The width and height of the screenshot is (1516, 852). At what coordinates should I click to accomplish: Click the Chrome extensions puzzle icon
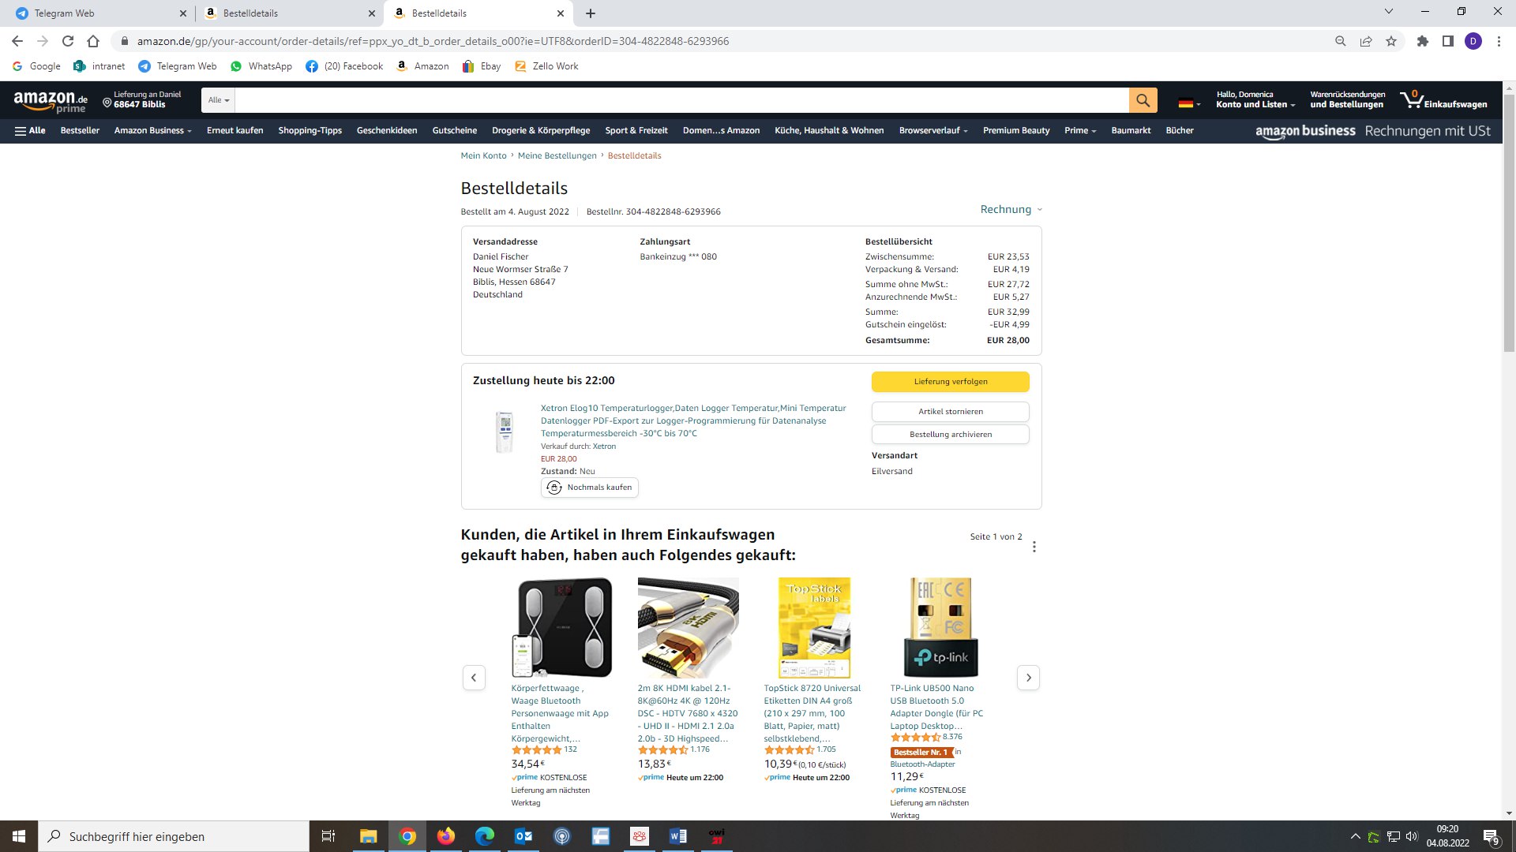click(1422, 41)
